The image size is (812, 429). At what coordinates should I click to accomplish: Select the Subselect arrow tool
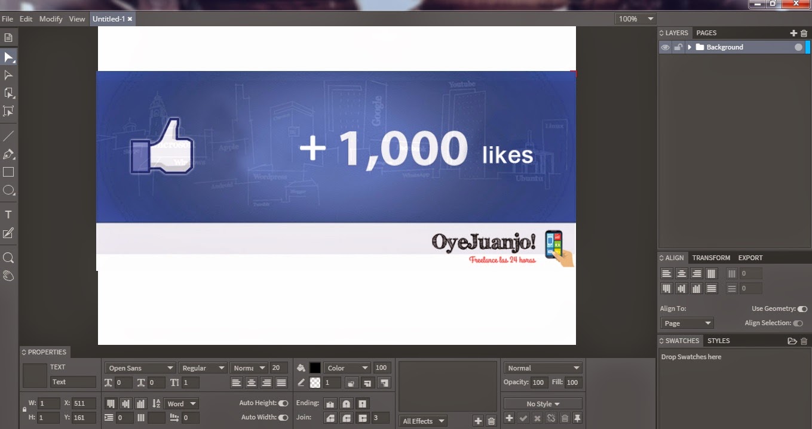8,75
